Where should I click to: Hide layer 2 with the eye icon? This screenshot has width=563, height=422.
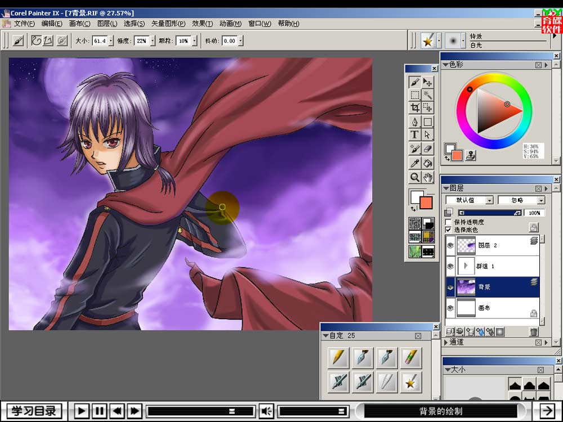point(450,245)
